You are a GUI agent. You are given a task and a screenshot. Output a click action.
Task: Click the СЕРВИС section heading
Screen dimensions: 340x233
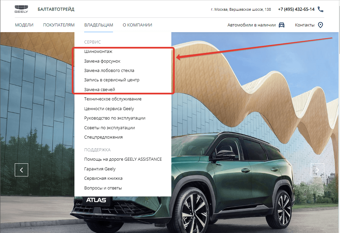coord(92,42)
